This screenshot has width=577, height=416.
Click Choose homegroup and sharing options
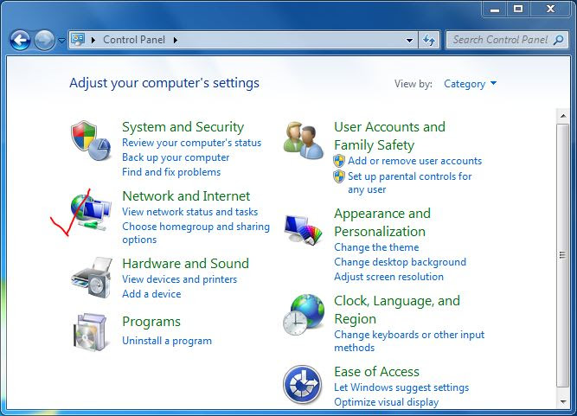196,233
